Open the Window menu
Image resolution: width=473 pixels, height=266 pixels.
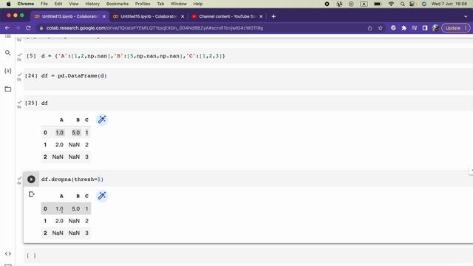[179, 4]
